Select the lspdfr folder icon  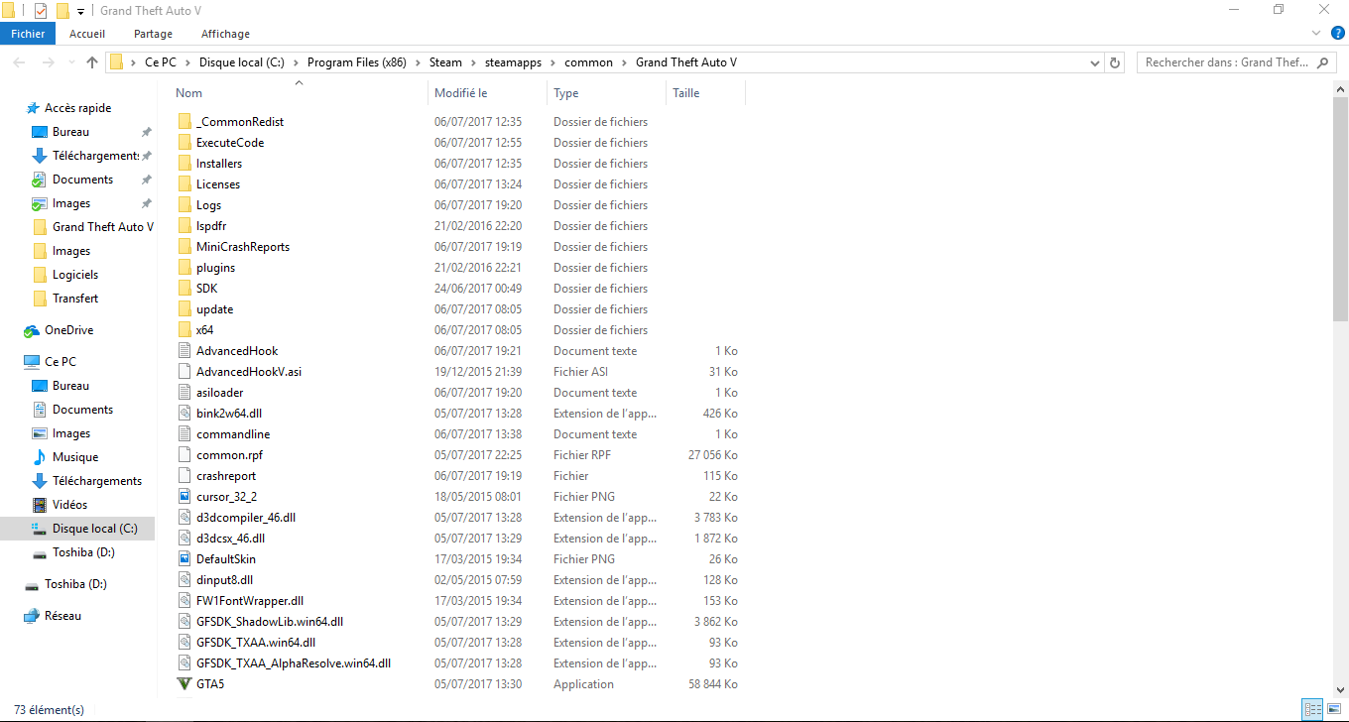coord(184,226)
